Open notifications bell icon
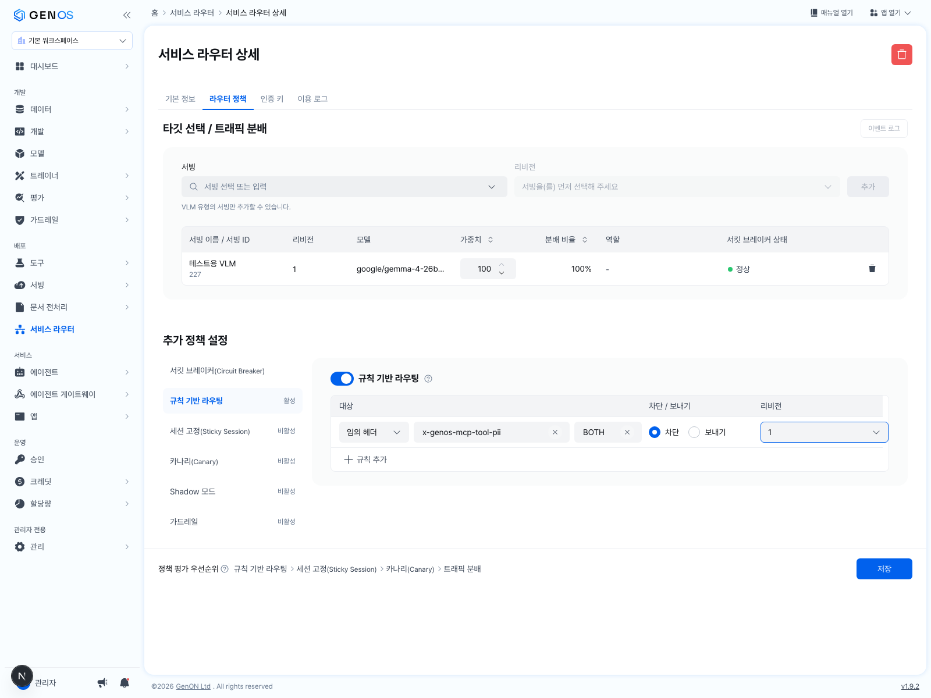Viewport: 931px width, 698px height. click(125, 682)
